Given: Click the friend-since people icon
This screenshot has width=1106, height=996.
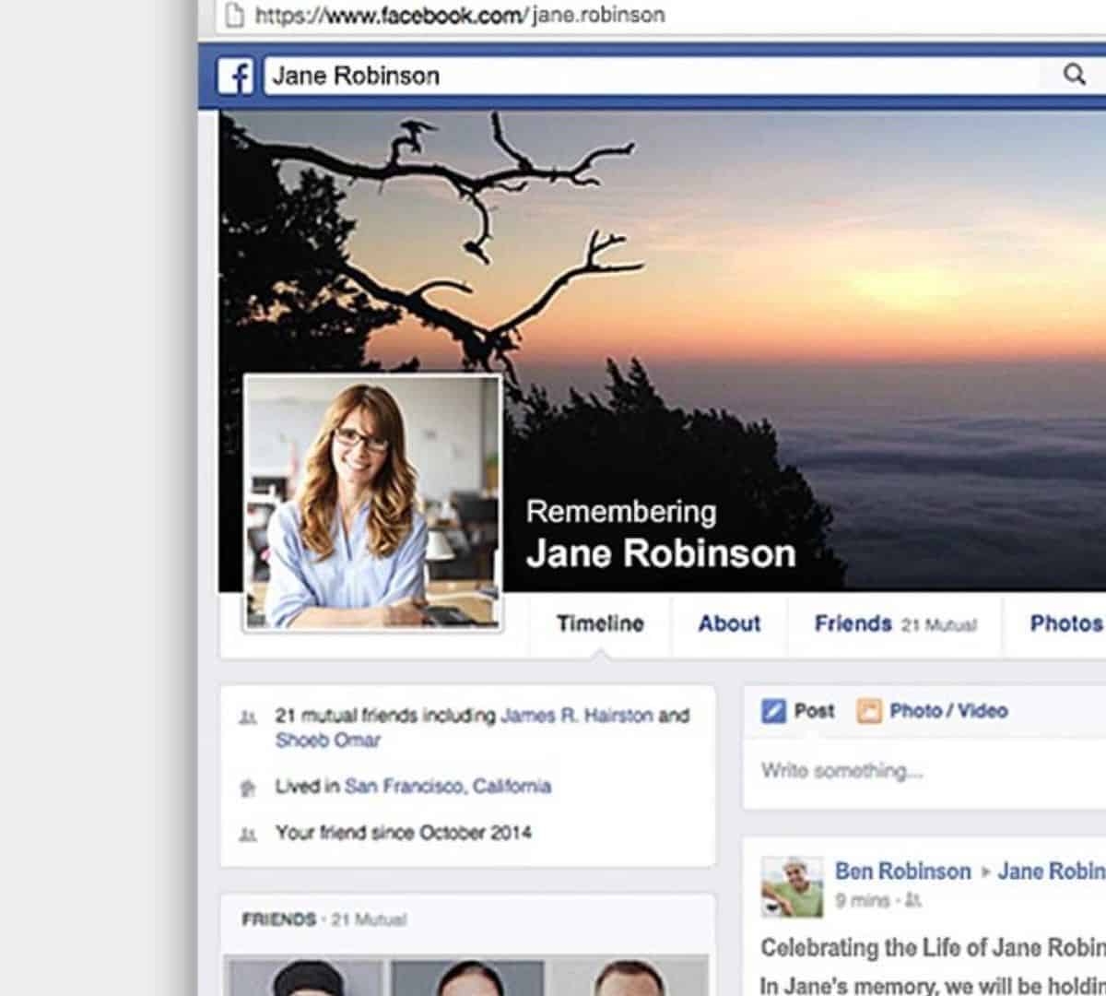Looking at the screenshot, I should pos(247,834).
